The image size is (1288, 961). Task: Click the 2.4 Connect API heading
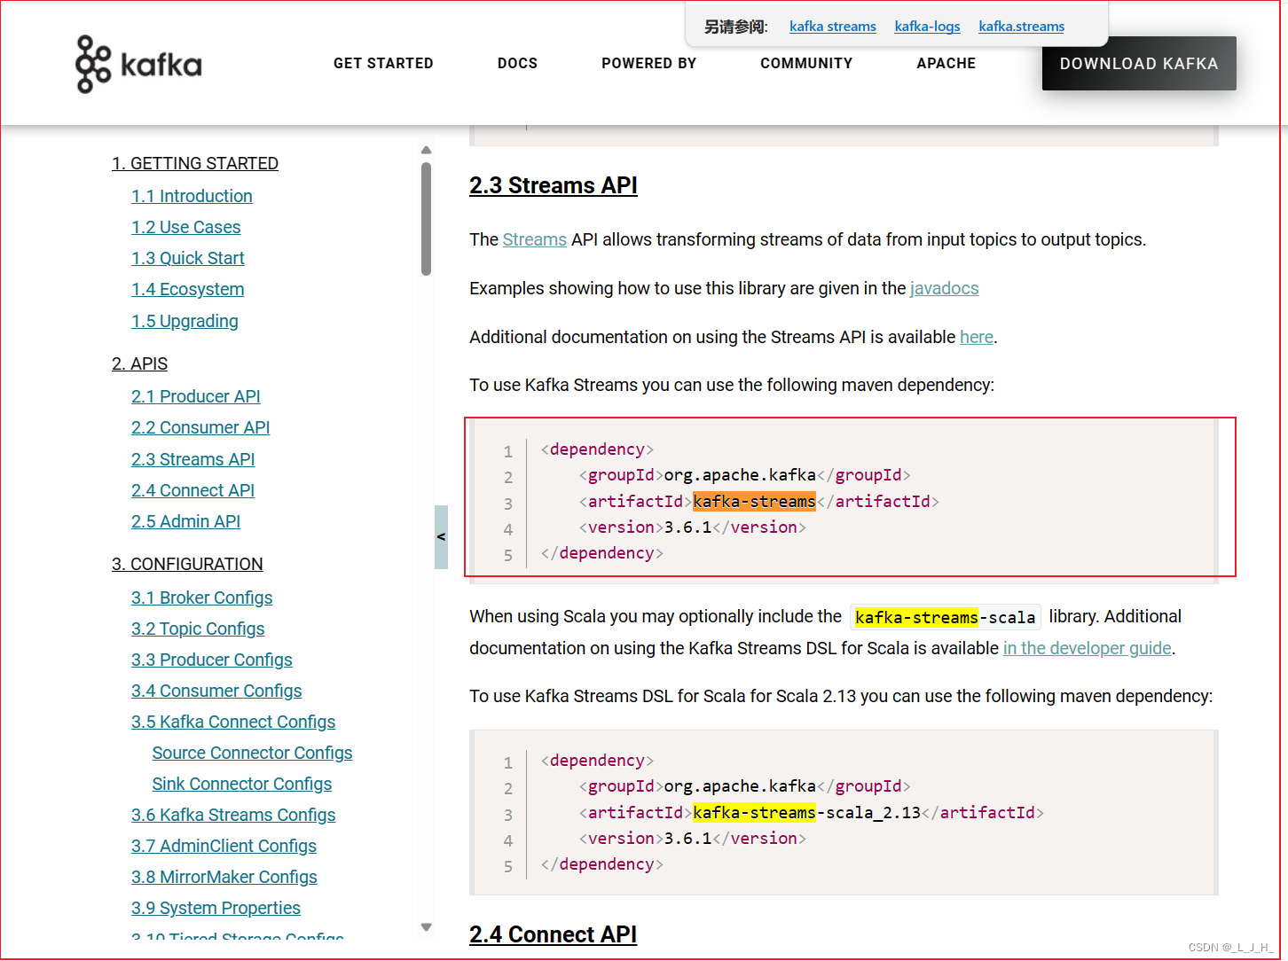click(x=554, y=934)
